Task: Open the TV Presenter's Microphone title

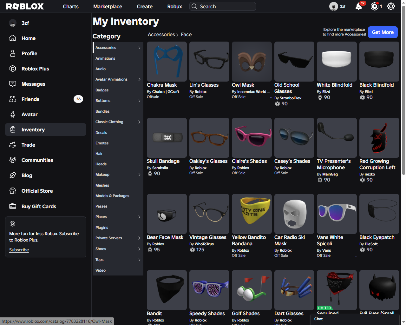Action: click(334, 164)
